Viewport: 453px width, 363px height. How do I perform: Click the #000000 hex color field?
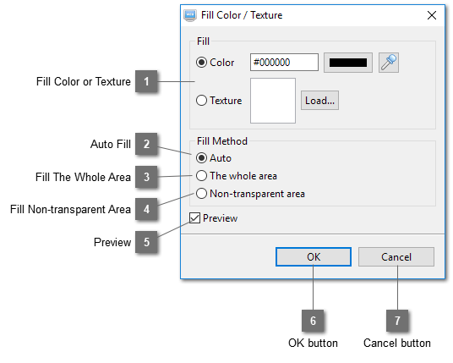(x=284, y=62)
